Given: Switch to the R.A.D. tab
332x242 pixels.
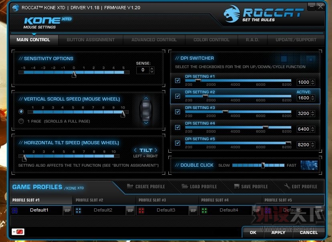Looking at the screenshot, I should coord(252,40).
